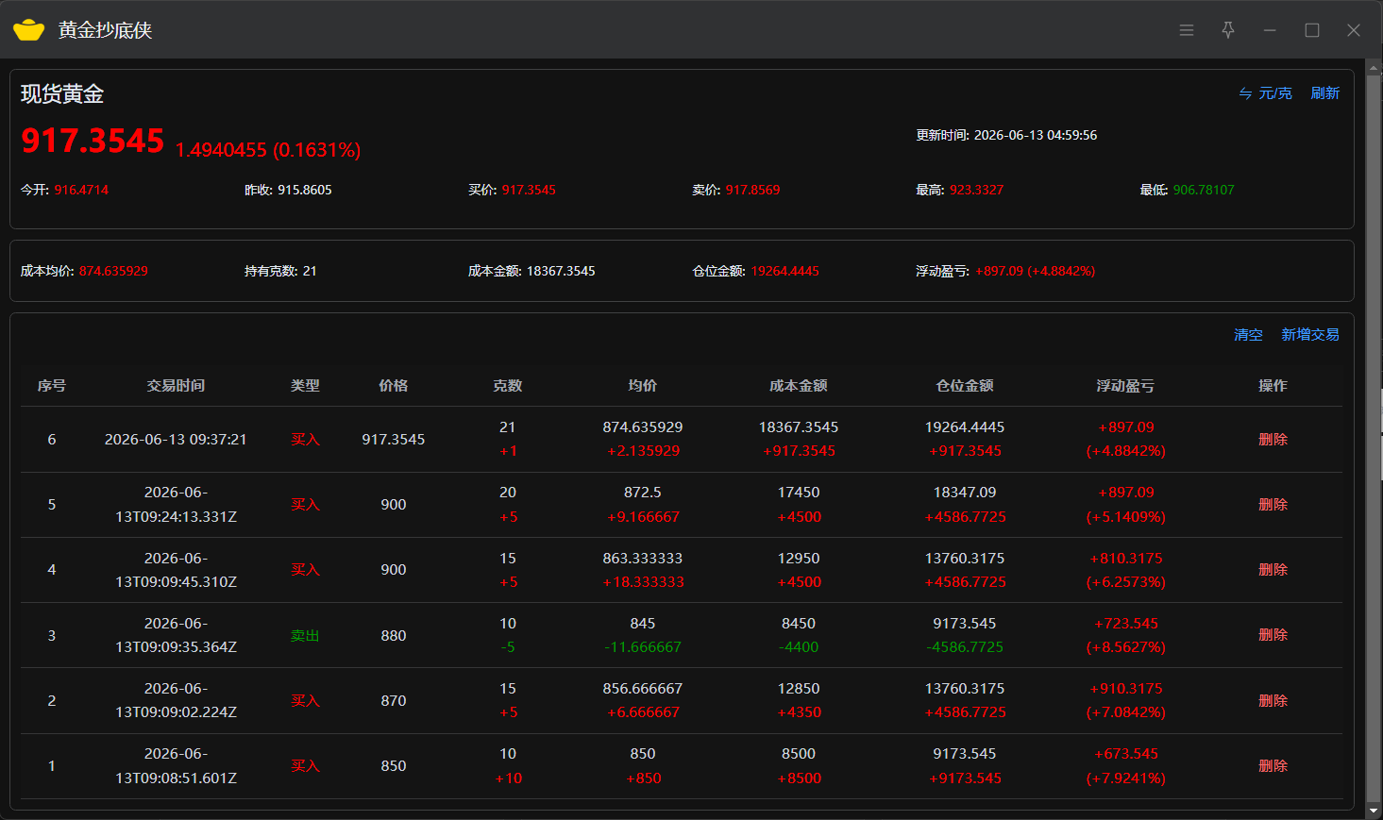Click price 850 in row 1
This screenshot has width=1383, height=820.
pyautogui.click(x=394, y=765)
